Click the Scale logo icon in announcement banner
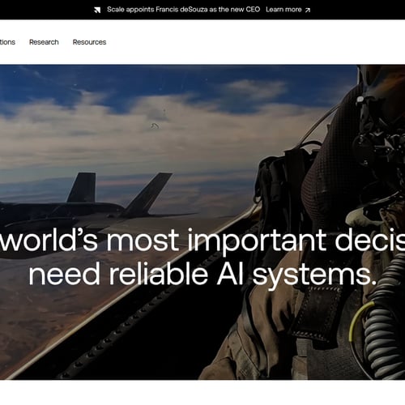 point(97,10)
